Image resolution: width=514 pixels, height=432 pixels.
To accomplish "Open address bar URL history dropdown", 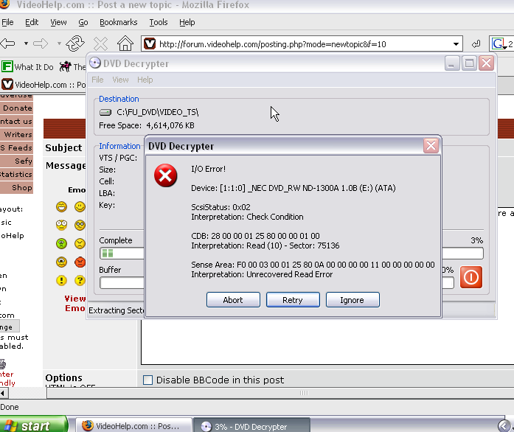I will tap(456, 44).
